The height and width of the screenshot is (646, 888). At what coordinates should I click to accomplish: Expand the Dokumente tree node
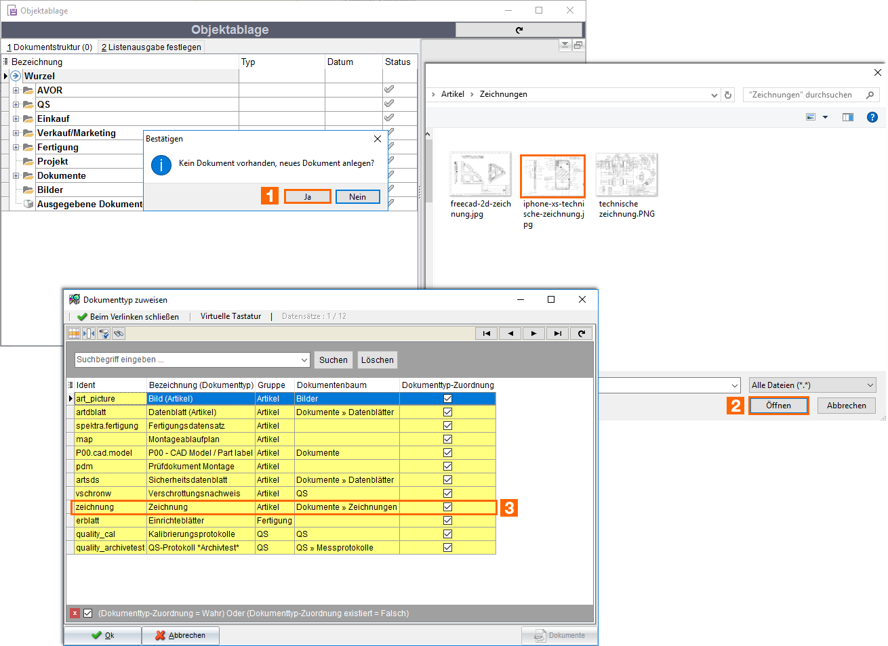16,175
